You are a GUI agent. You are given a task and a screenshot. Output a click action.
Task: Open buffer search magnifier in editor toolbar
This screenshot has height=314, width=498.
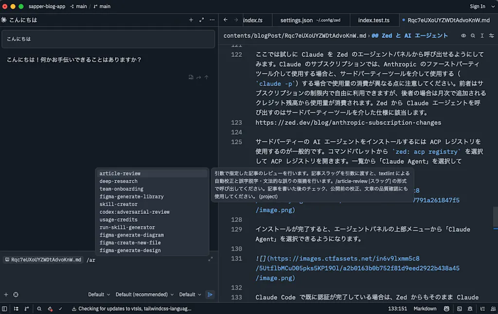point(473,35)
